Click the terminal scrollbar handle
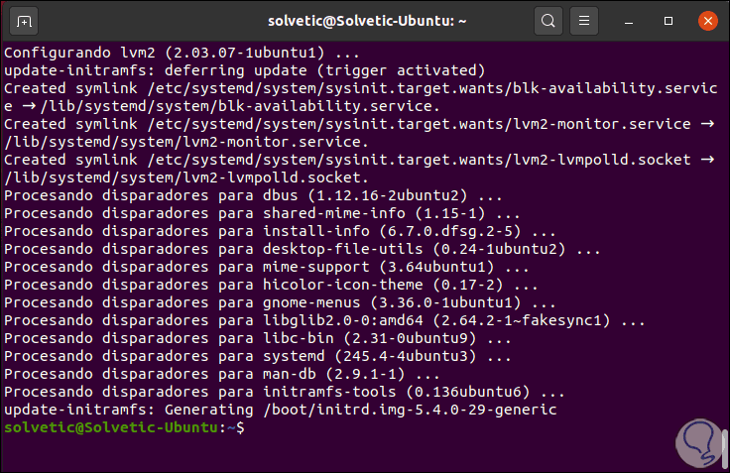The image size is (730, 473). (x=724, y=448)
